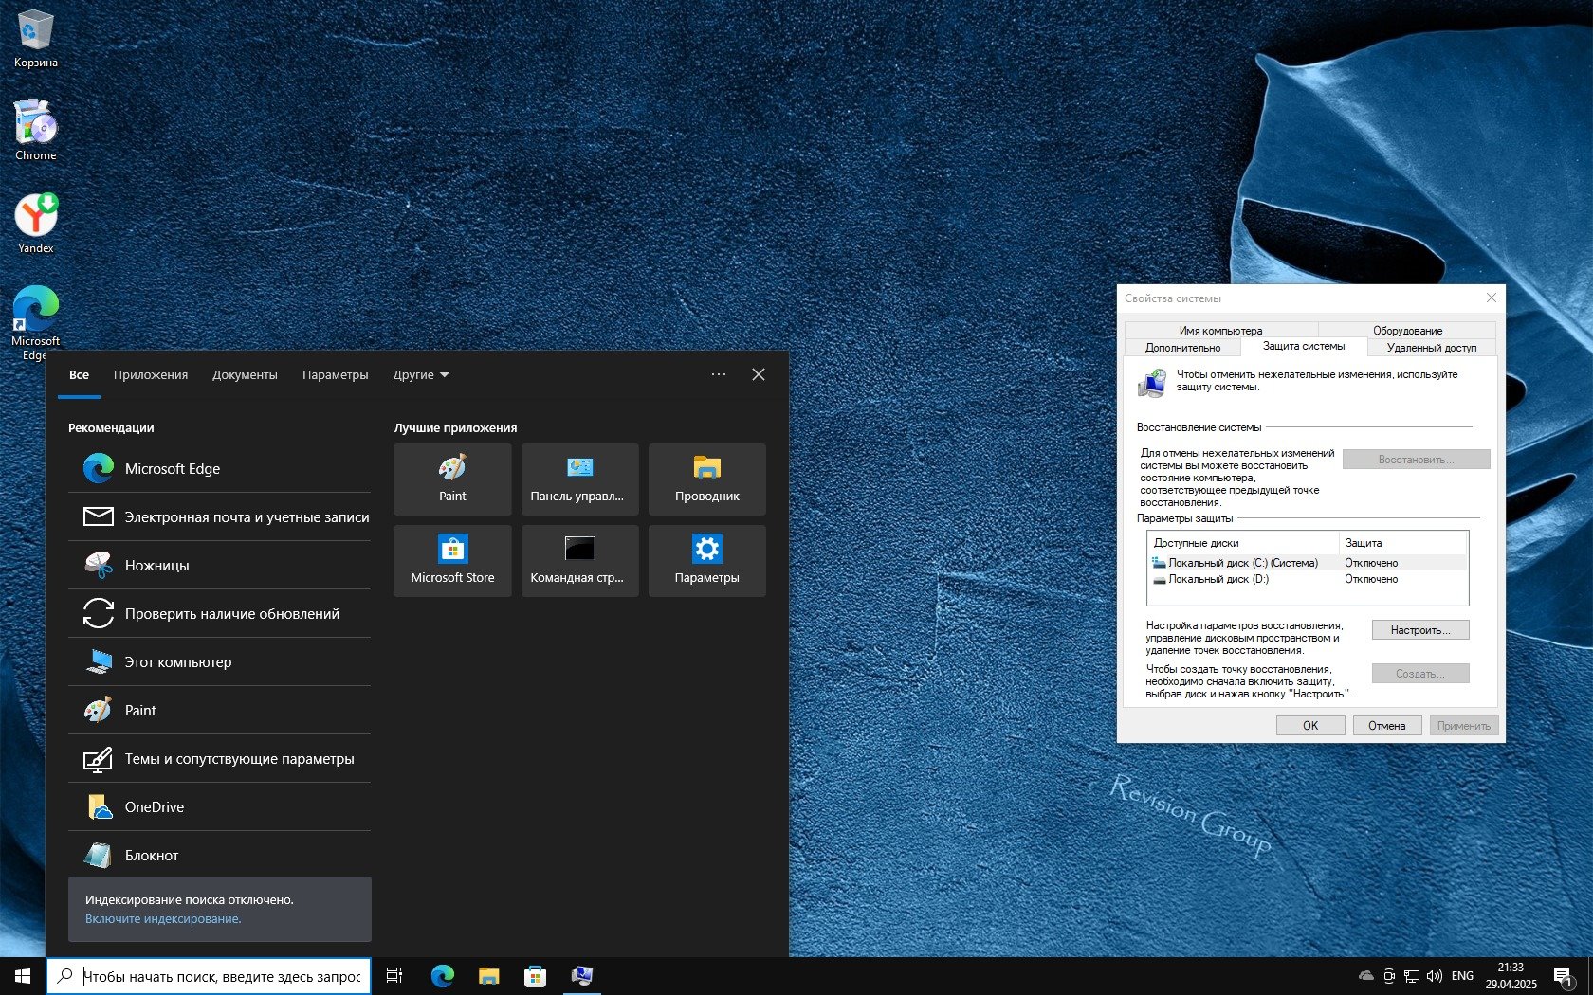This screenshot has height=995, width=1593.
Task: Click Включите индексирование link
Action: point(163,919)
